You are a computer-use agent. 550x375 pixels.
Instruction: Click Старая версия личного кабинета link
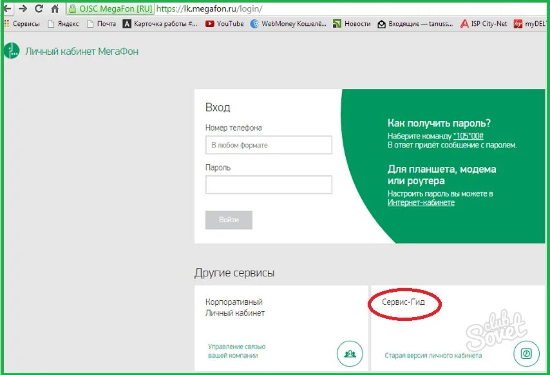click(x=433, y=356)
